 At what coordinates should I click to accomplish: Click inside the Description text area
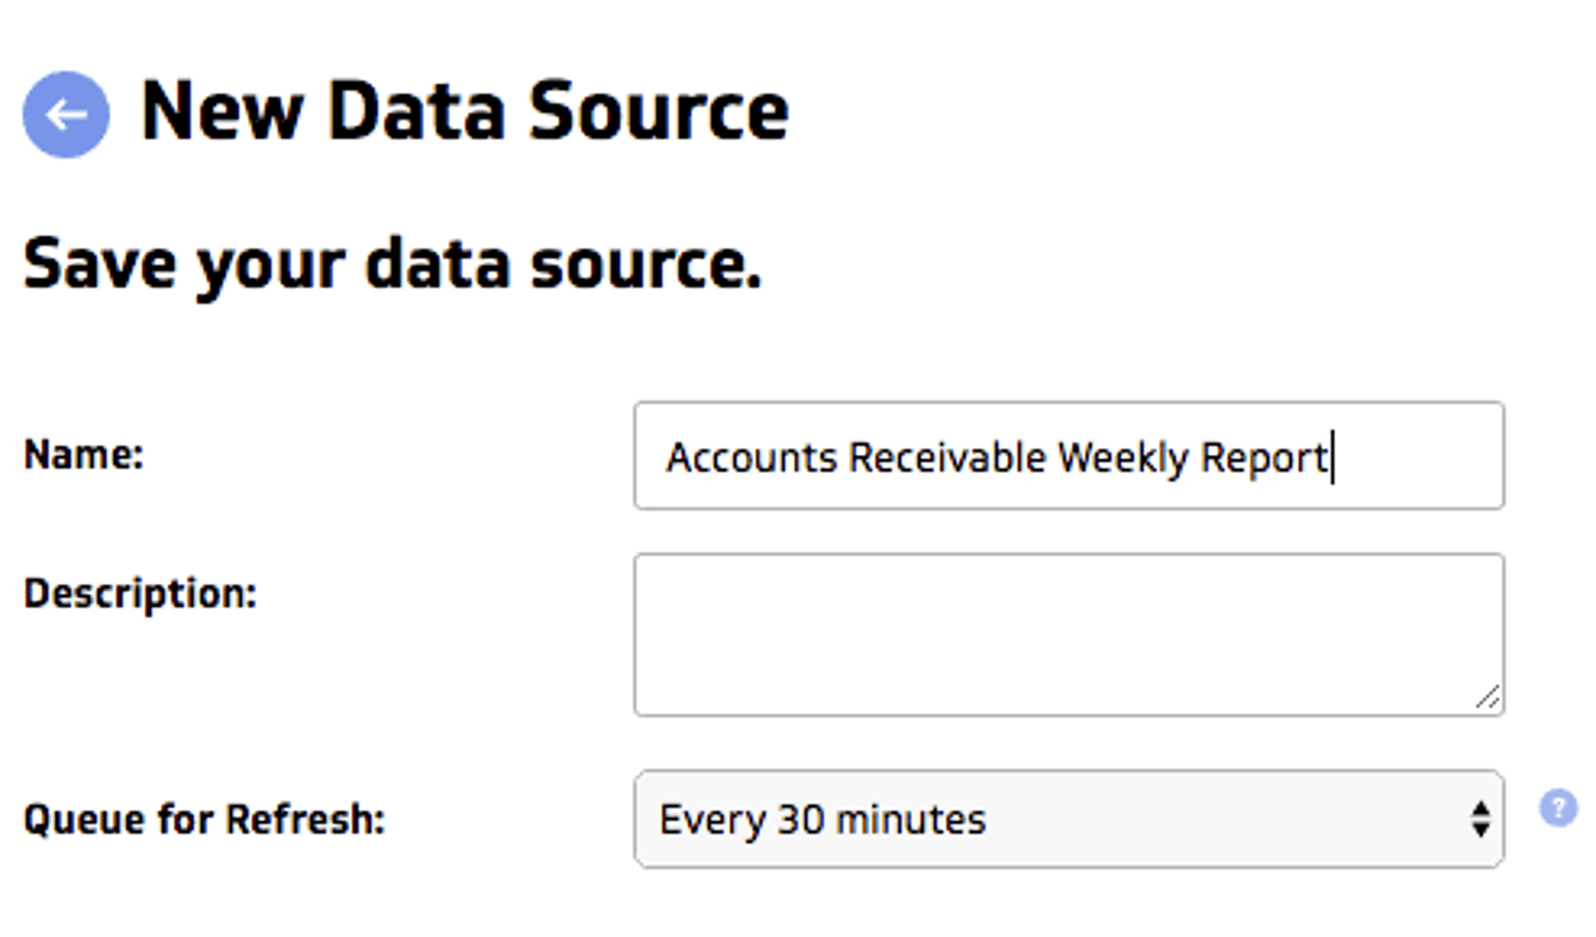(1069, 633)
